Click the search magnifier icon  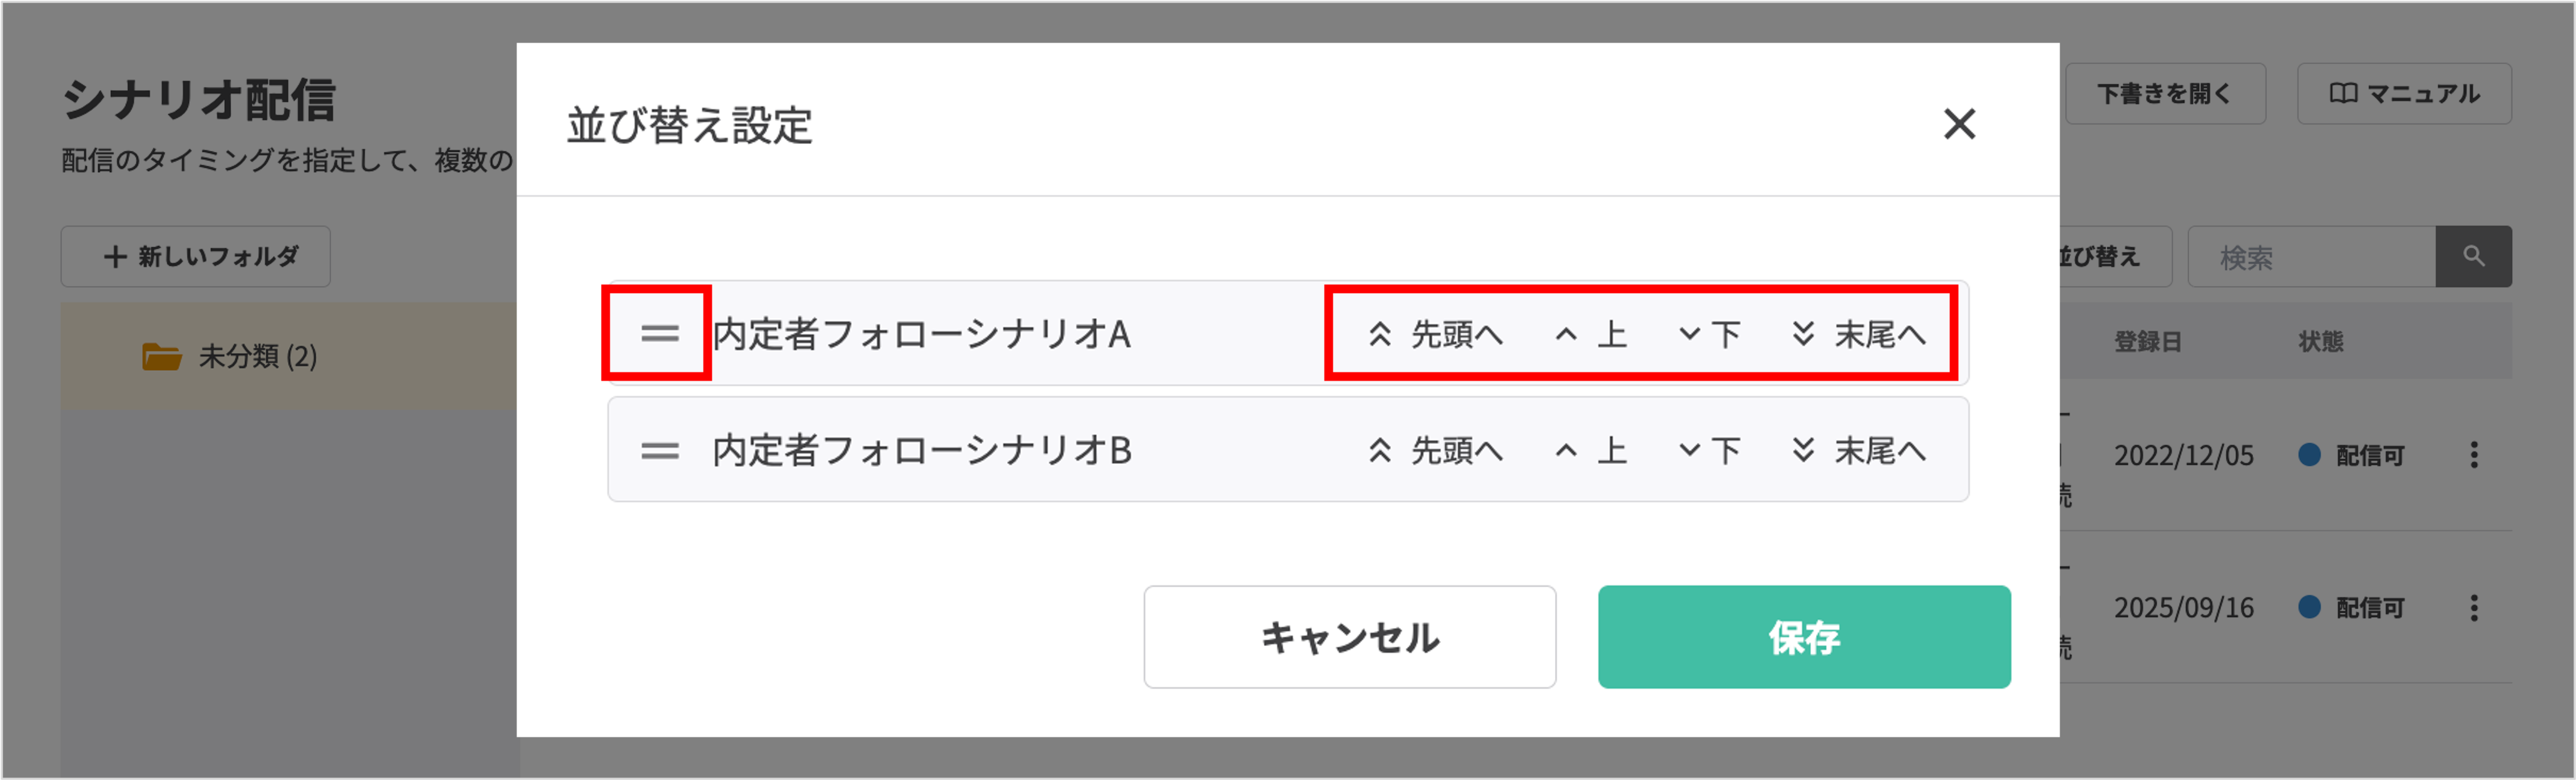[x=2474, y=256]
